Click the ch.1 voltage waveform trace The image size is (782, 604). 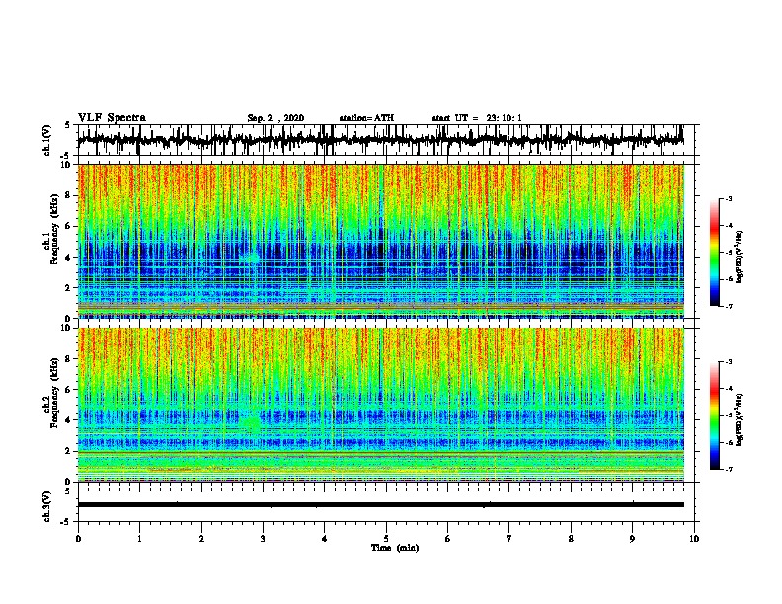380,140
